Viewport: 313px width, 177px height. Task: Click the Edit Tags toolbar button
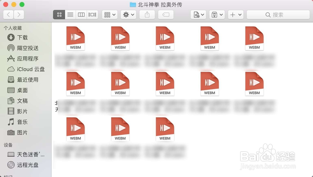pos(166,15)
